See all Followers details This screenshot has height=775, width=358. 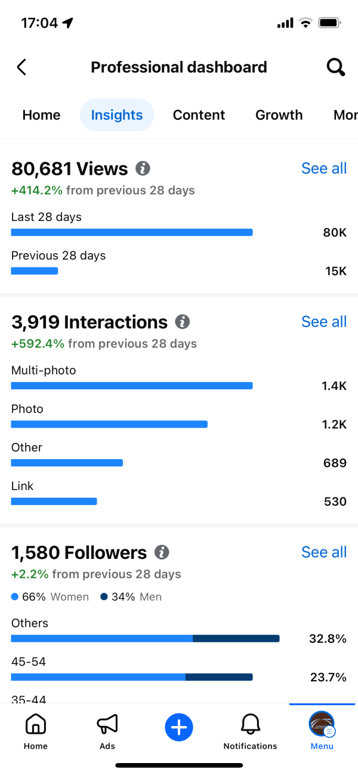pyautogui.click(x=324, y=552)
